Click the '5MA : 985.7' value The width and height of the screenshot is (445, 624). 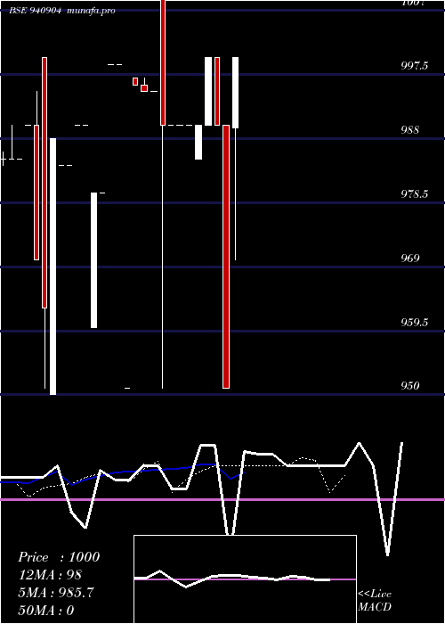pyautogui.click(x=56, y=593)
